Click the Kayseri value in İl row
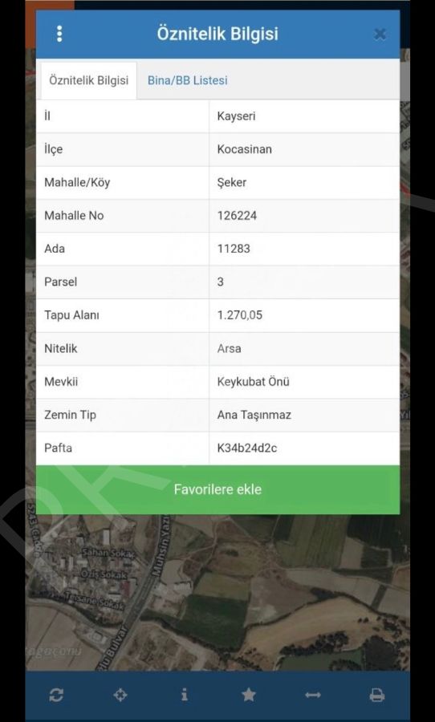The width and height of the screenshot is (435, 722). coord(236,116)
